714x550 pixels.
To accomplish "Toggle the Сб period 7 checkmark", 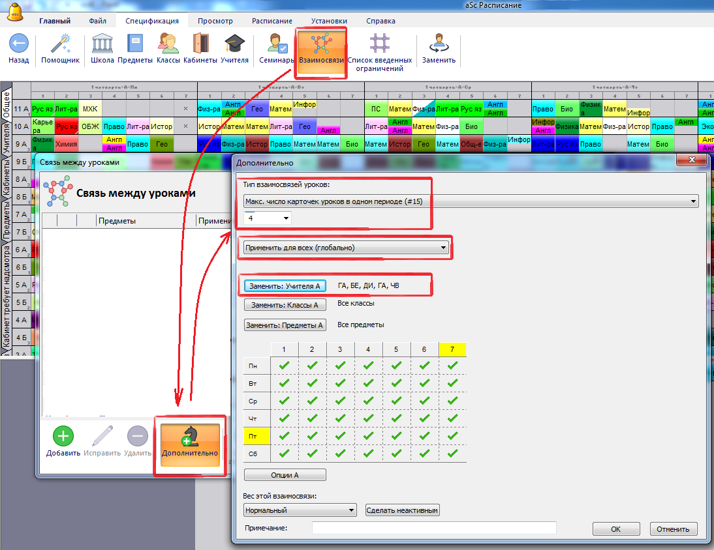I will [452, 454].
